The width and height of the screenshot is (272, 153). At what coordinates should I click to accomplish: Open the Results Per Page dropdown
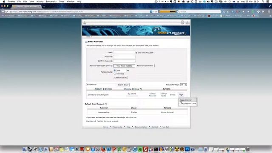click(x=184, y=85)
